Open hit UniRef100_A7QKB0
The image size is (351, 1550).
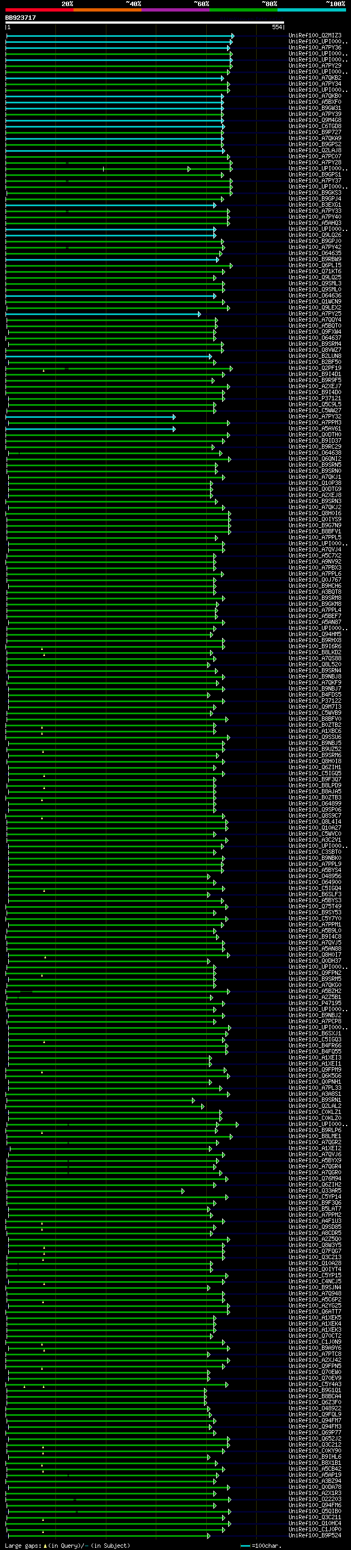click(x=315, y=96)
